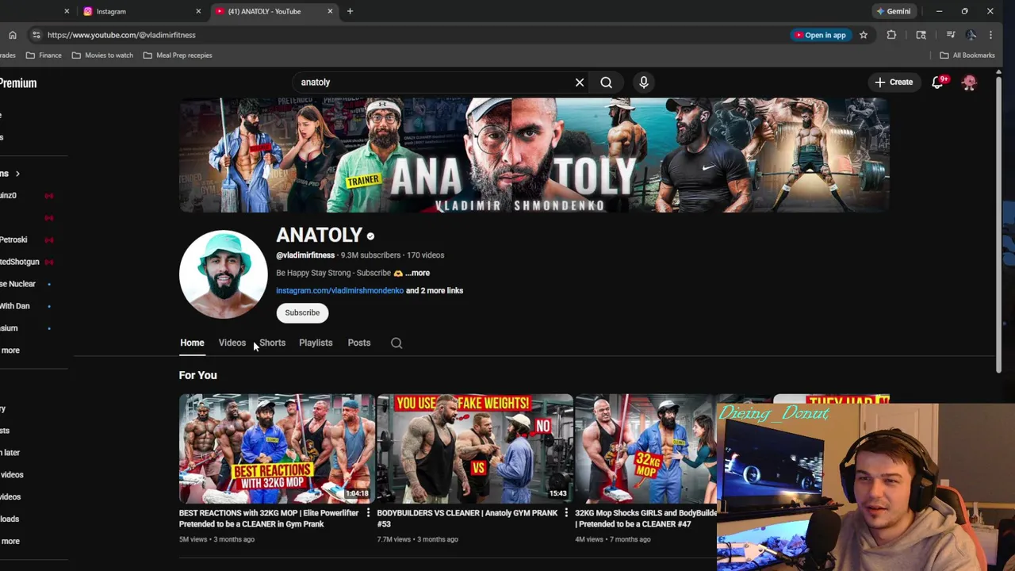Viewport: 1015px width, 571px height.
Task: Switch to the Shorts channel tab
Action: point(272,343)
